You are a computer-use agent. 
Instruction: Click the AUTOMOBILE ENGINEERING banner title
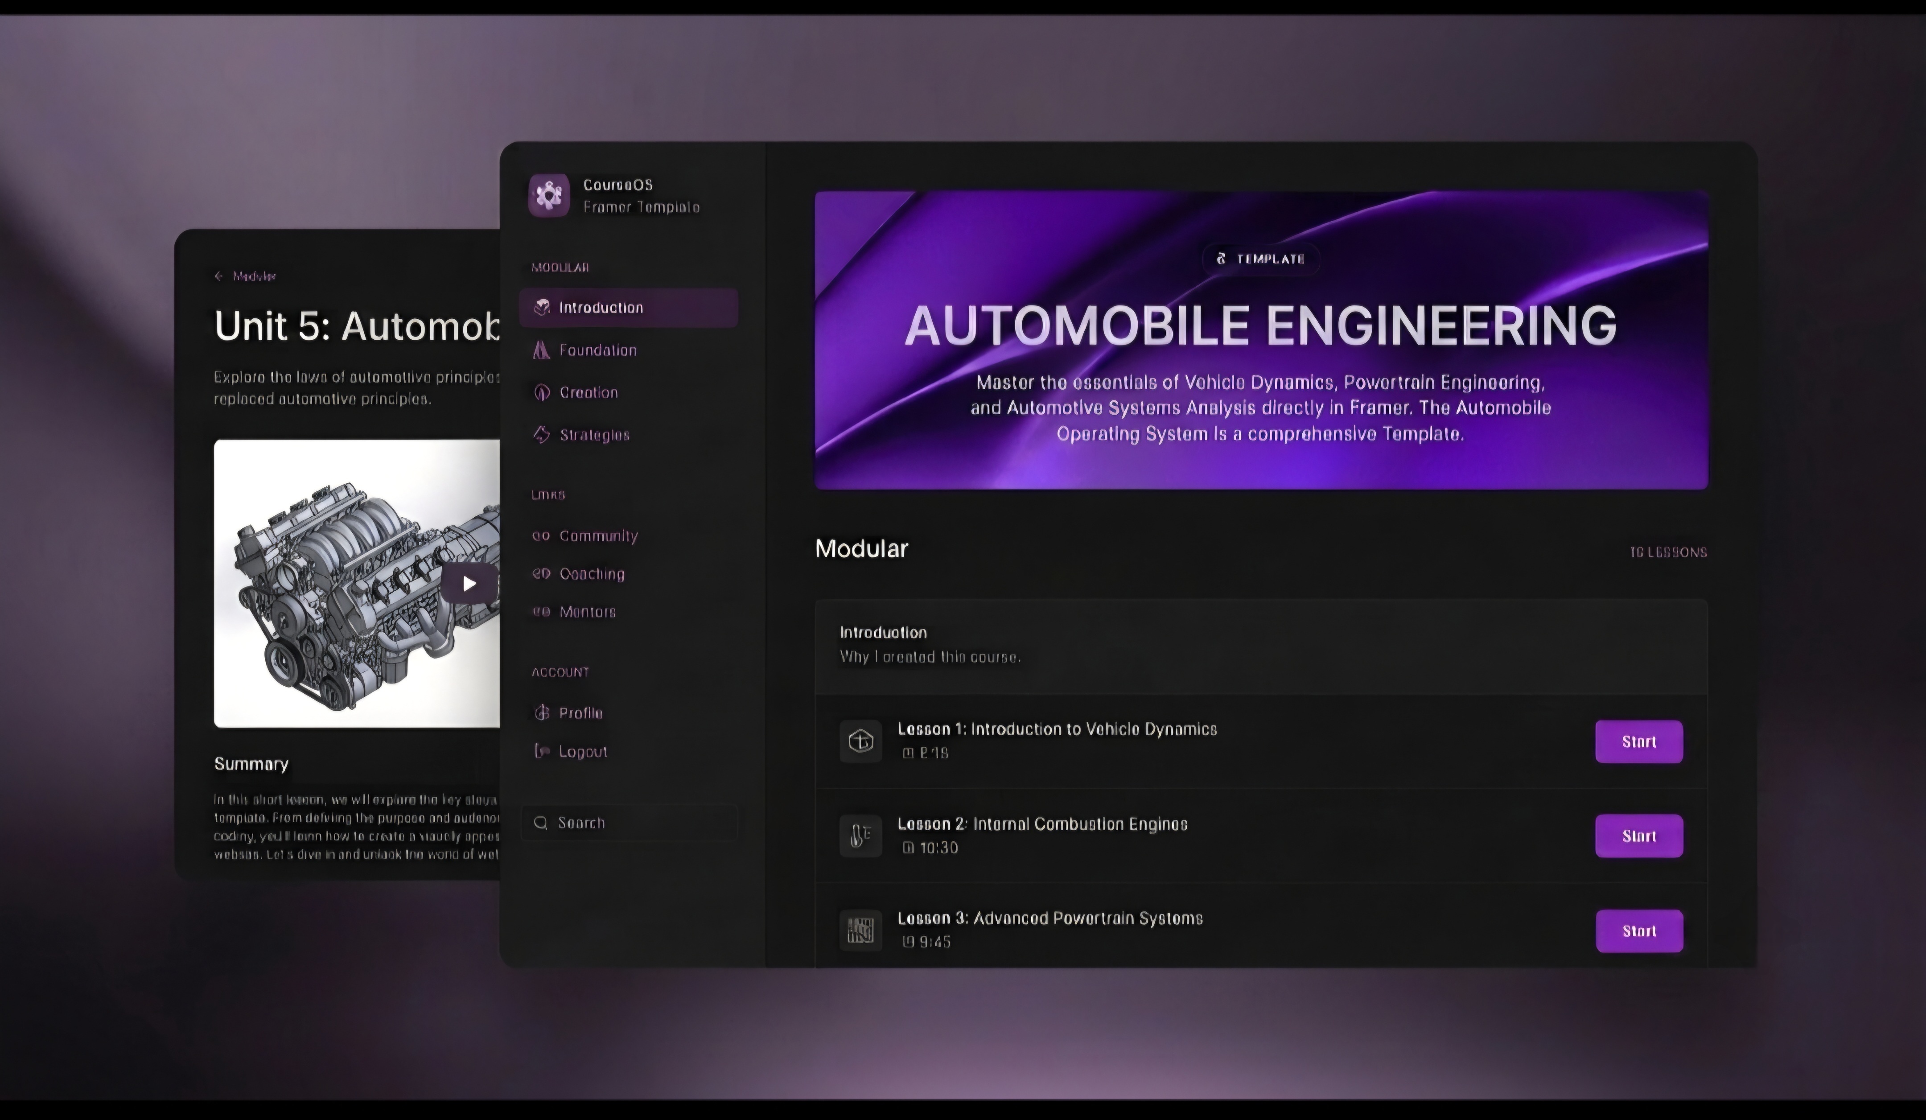[1261, 325]
